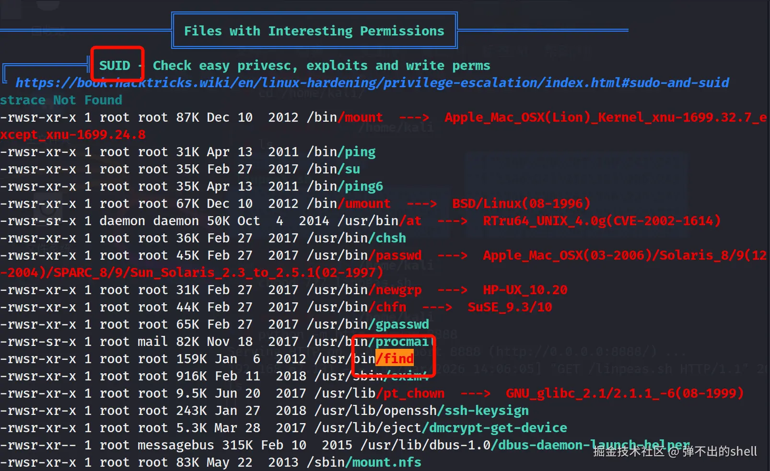770x471 pixels.
Task: Select the /bin/ping file path
Action: tap(341, 152)
